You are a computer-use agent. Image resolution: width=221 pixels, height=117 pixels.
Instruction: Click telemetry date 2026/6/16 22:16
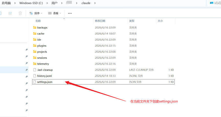coord(105,64)
